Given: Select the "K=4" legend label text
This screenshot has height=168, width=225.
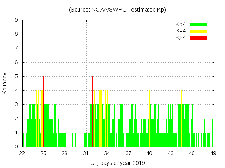Looking at the screenshot, I should tap(181, 31).
